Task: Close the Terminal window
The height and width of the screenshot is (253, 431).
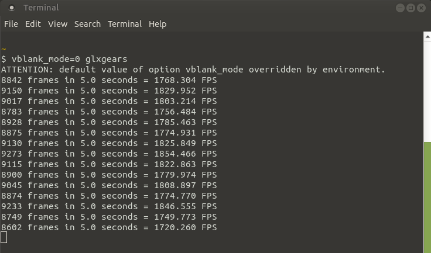Action: (422, 8)
